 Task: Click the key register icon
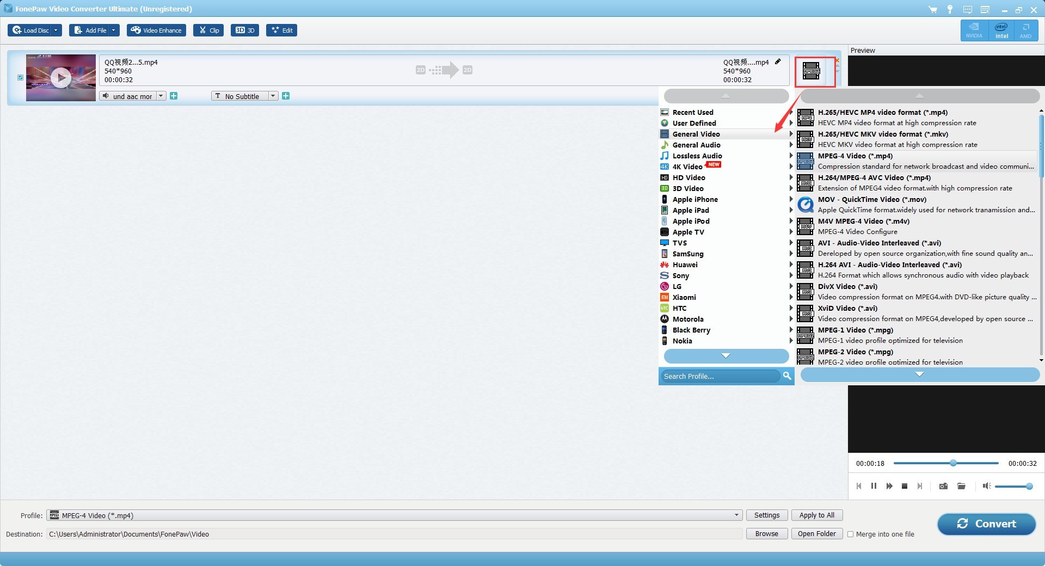click(950, 9)
